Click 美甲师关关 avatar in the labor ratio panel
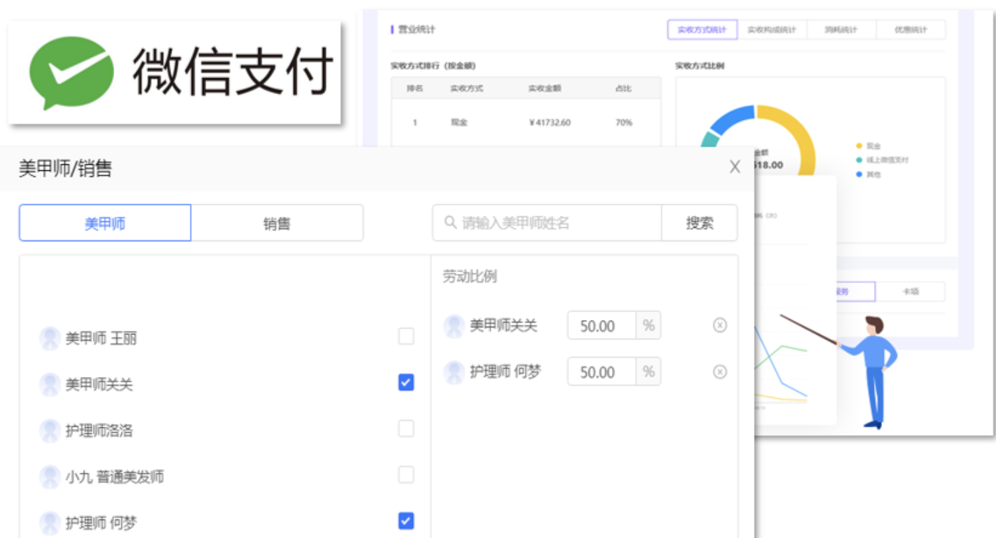This screenshot has width=996, height=538. point(454,326)
